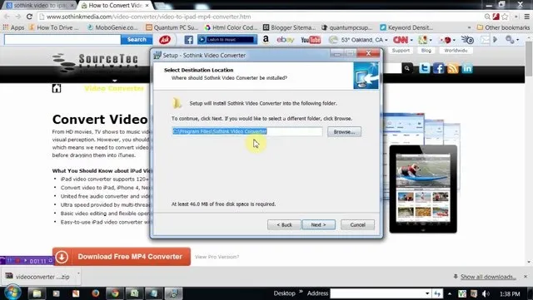
Task: Open Amazon from the toolbar icon
Action: [266, 40]
